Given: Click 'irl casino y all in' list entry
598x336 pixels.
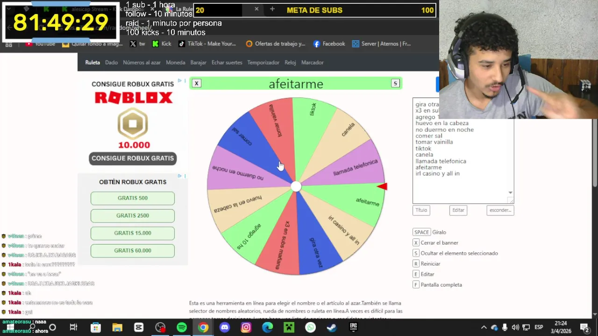Looking at the screenshot, I should click(x=437, y=174).
